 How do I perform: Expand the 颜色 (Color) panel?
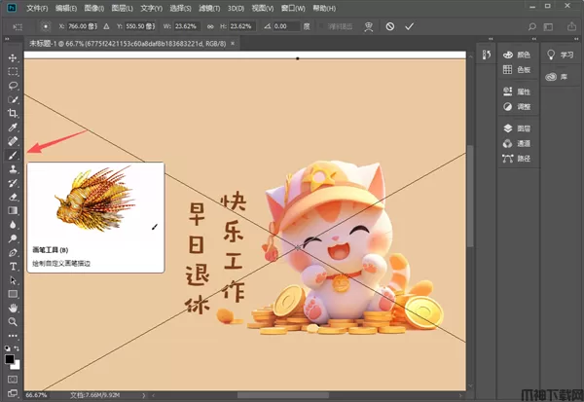[516, 55]
